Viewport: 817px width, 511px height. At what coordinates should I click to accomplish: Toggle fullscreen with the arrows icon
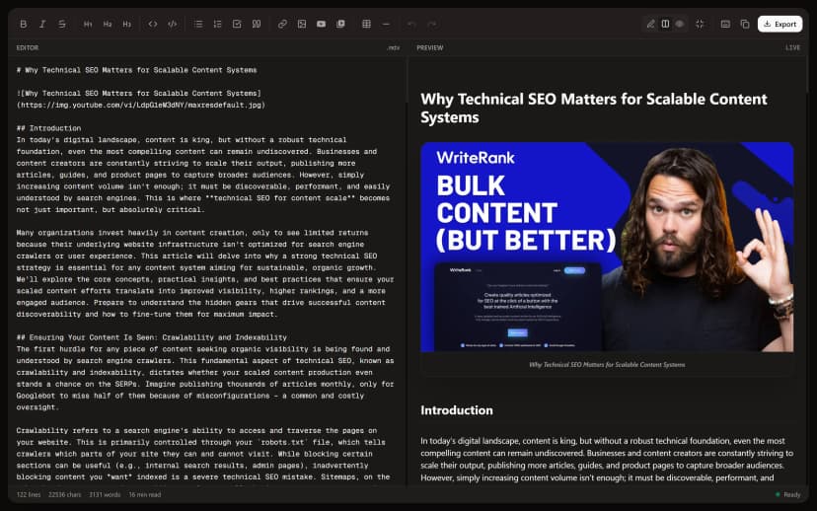[x=700, y=24]
